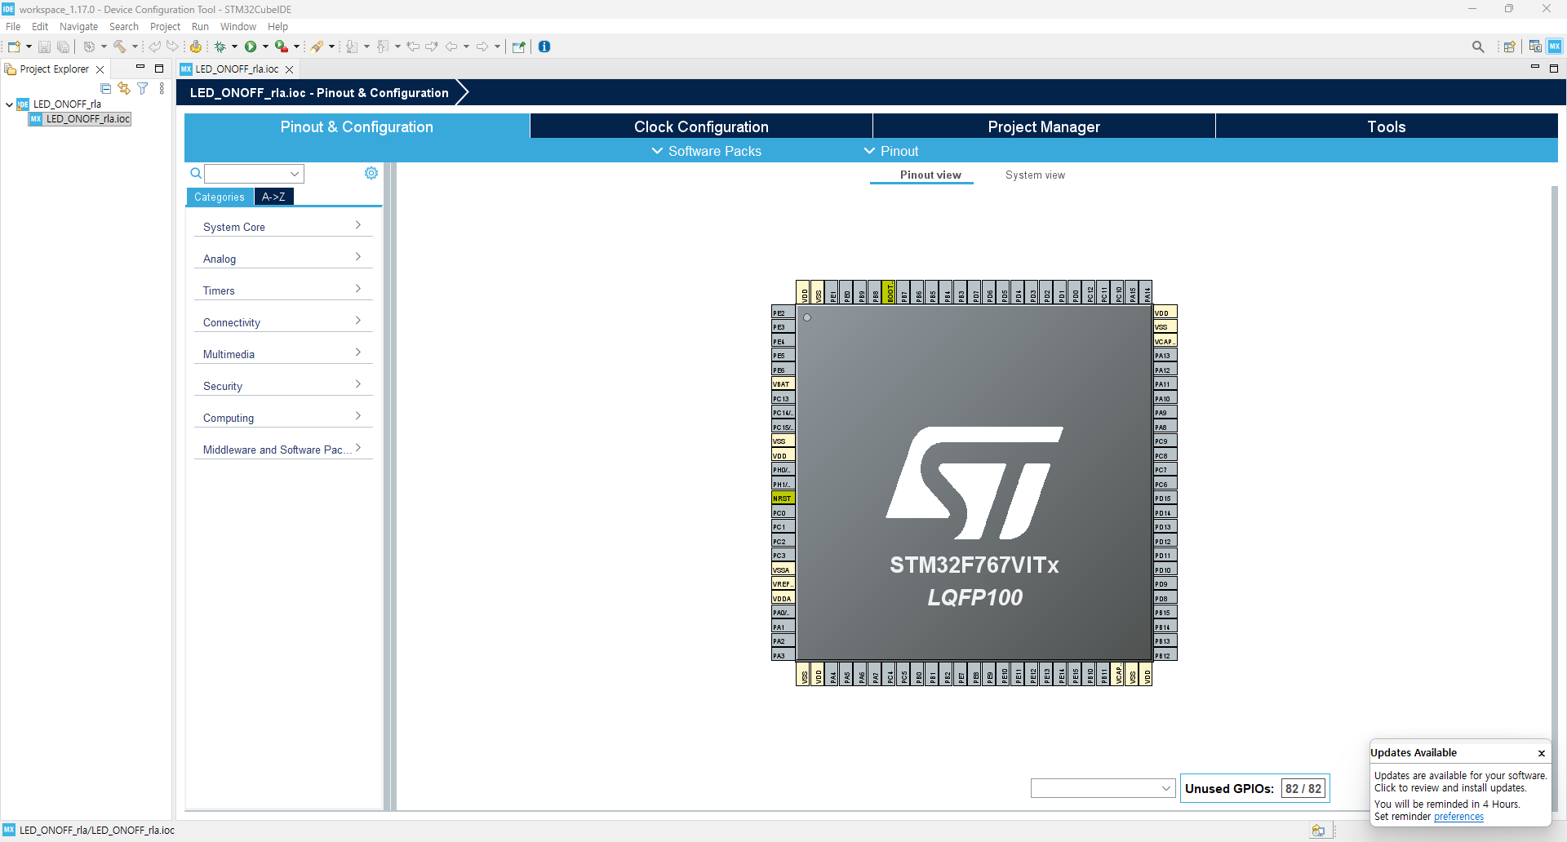Expand the Connectivity category
The width and height of the screenshot is (1567, 842).
(x=282, y=322)
